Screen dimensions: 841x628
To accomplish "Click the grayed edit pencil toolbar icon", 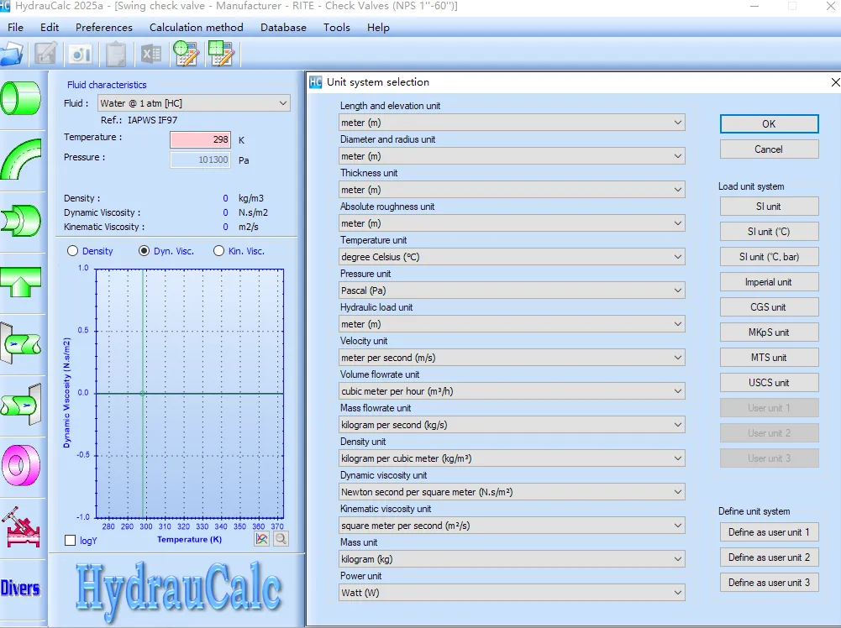I will [x=45, y=54].
